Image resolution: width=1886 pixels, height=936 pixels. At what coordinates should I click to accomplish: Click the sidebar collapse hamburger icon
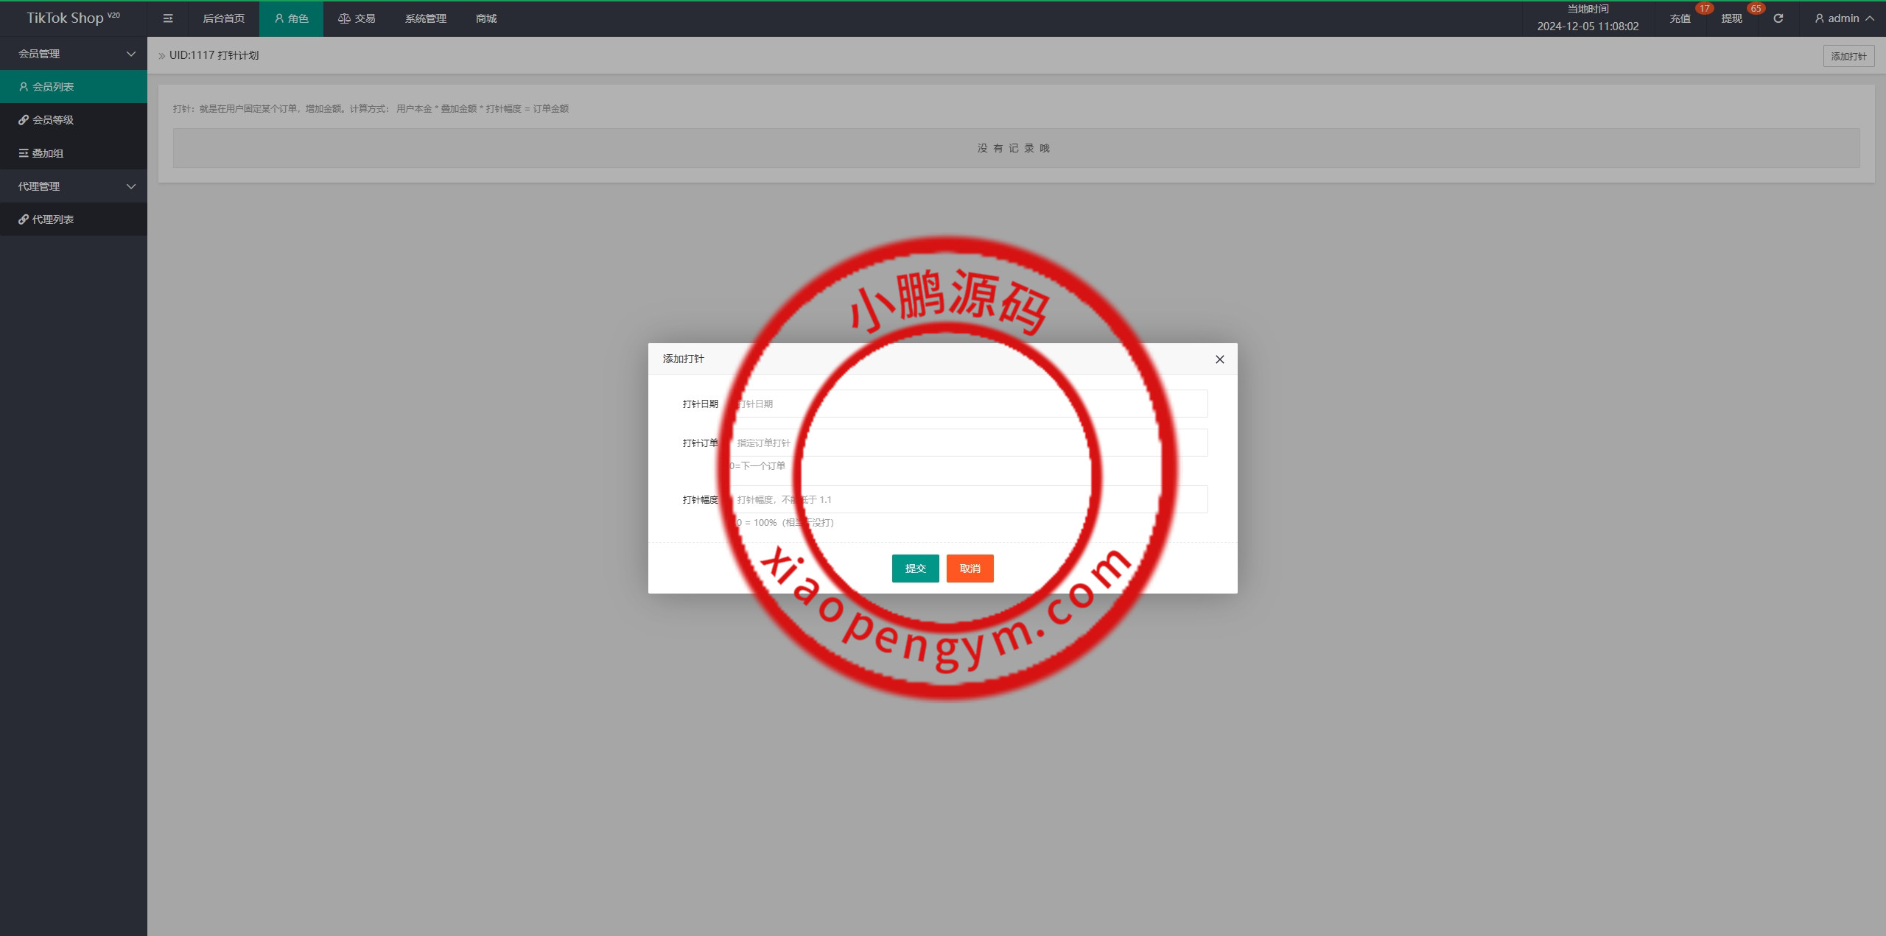tap(168, 18)
